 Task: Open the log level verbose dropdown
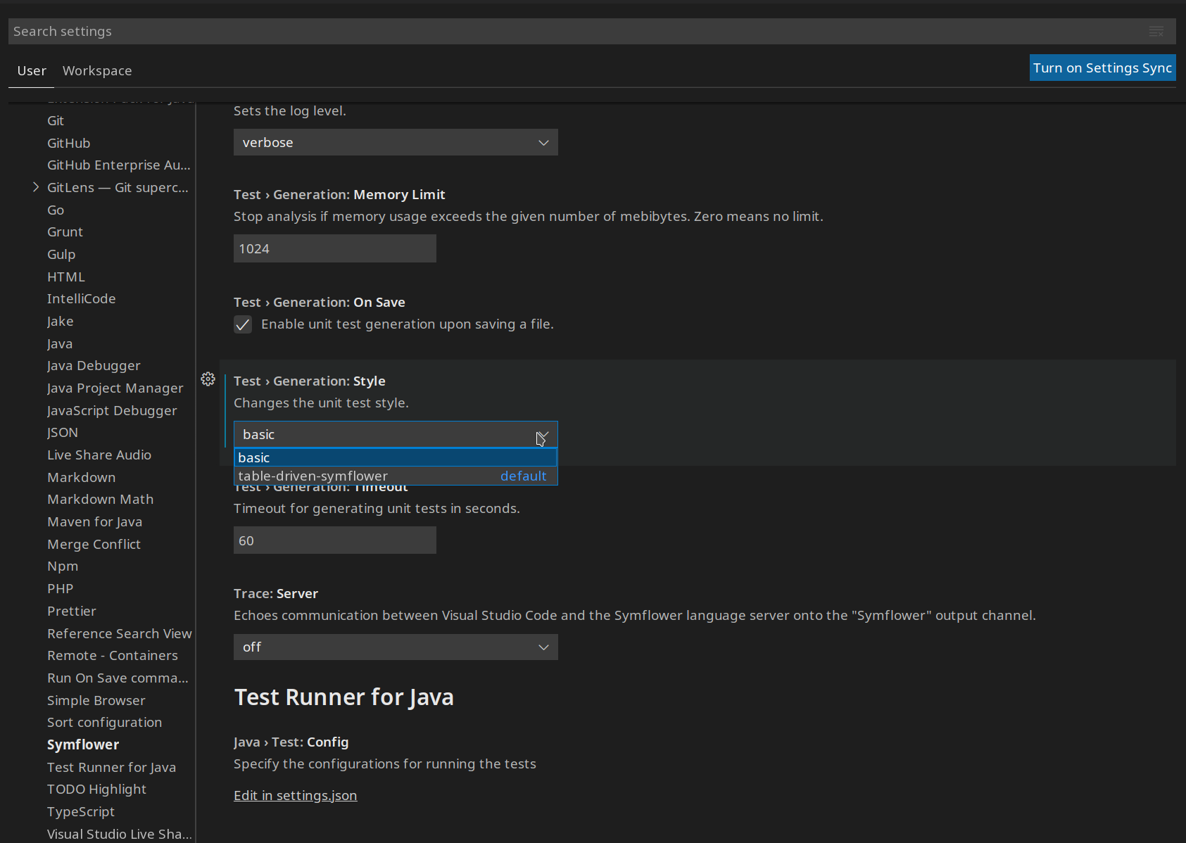coord(396,142)
